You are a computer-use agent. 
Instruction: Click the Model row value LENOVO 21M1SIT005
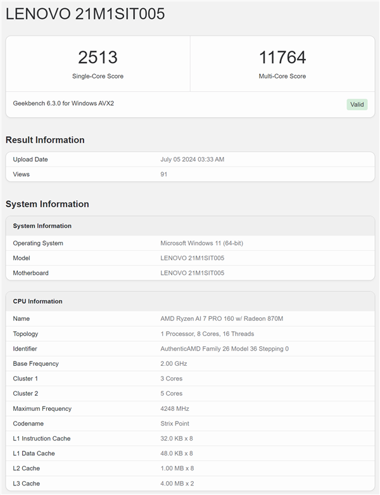192,258
